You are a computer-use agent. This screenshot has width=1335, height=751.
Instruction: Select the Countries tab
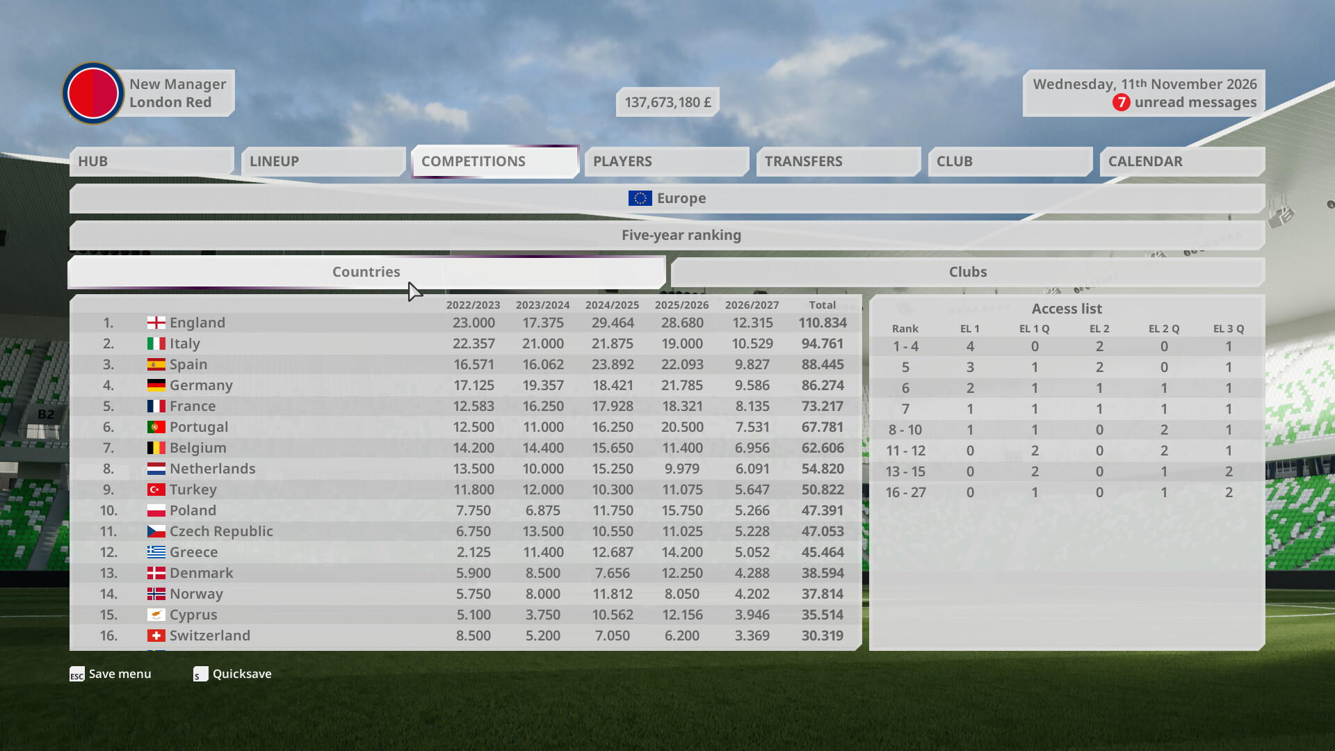[366, 272]
